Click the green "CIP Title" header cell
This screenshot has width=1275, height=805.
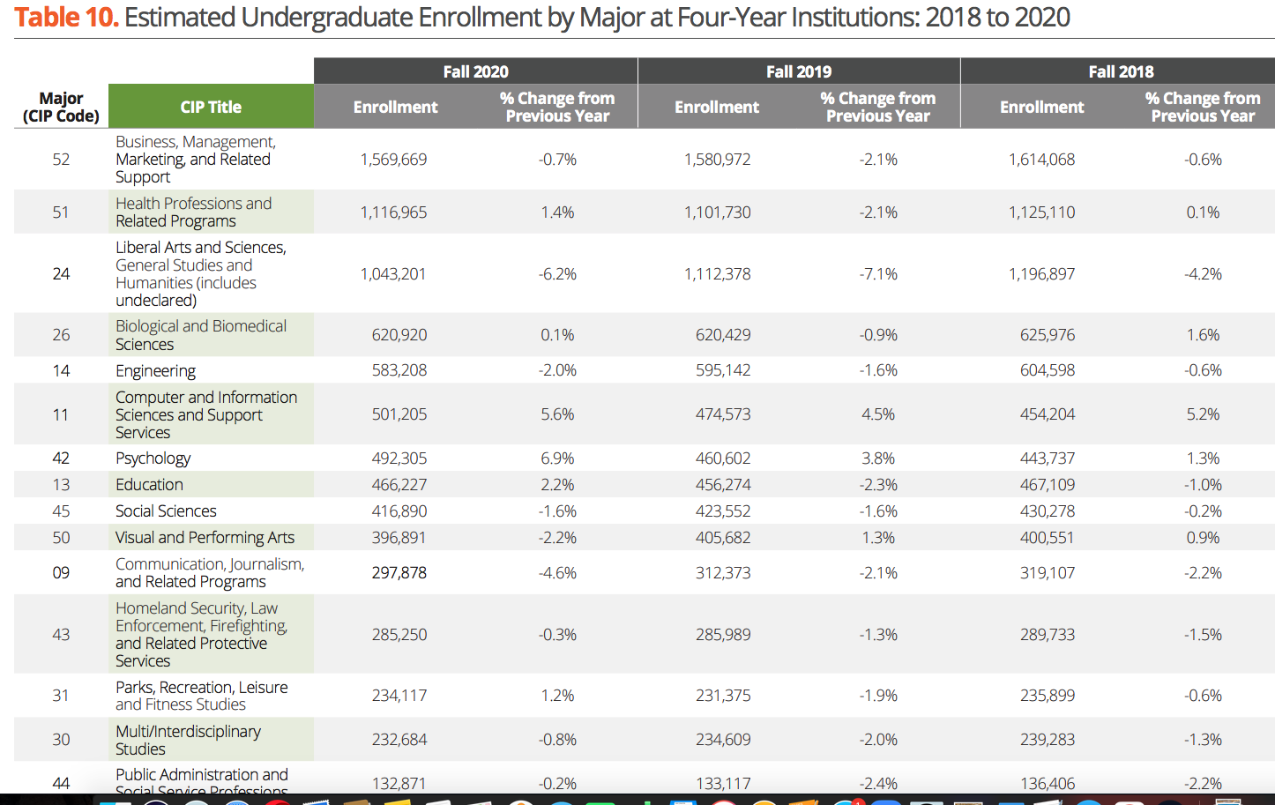click(211, 107)
